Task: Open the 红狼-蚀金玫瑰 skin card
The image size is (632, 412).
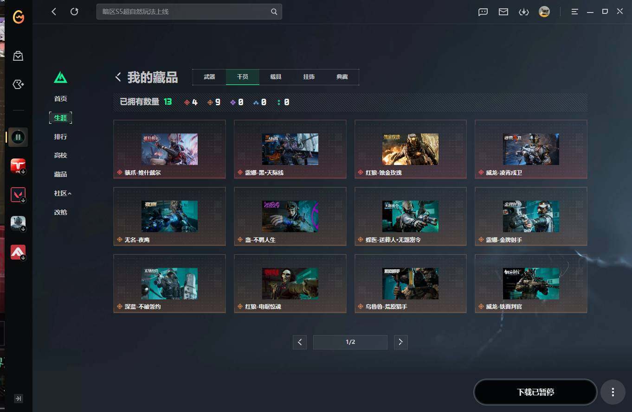Action: tap(411, 149)
